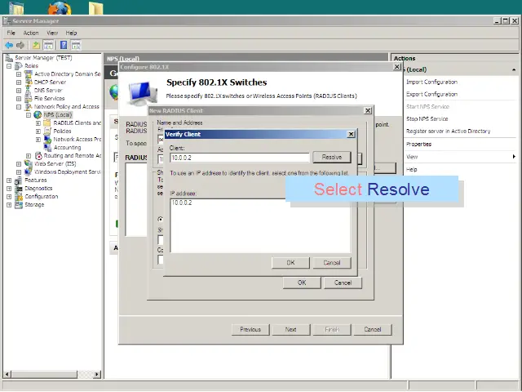Click Cancel in Verify Client dialog

click(332, 263)
